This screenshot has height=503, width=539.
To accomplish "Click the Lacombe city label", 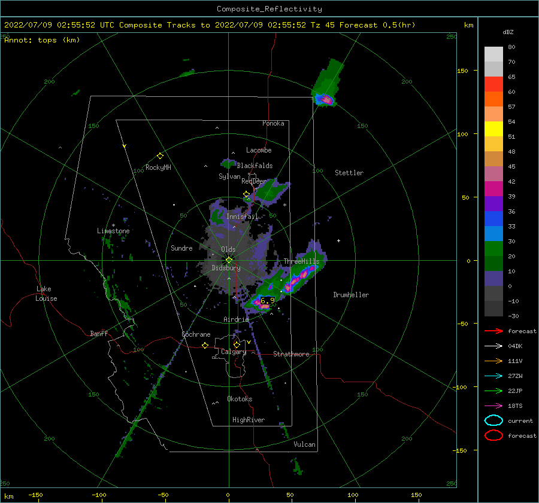I will tap(259, 150).
